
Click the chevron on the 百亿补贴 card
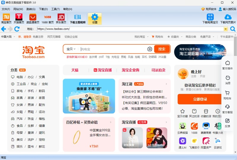pyautogui.click(x=111, y=122)
